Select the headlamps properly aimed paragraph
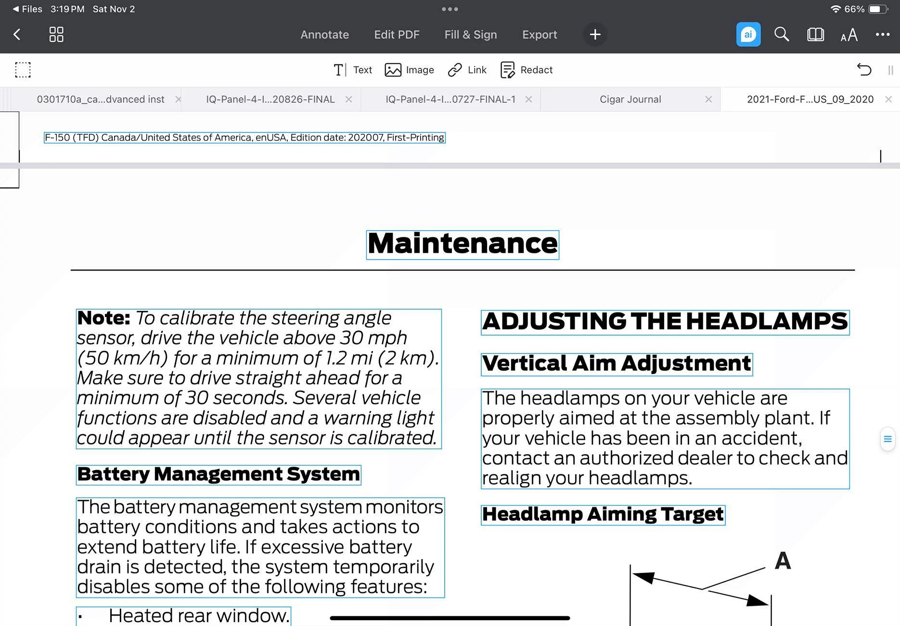Image resolution: width=900 pixels, height=626 pixels. tap(665, 439)
